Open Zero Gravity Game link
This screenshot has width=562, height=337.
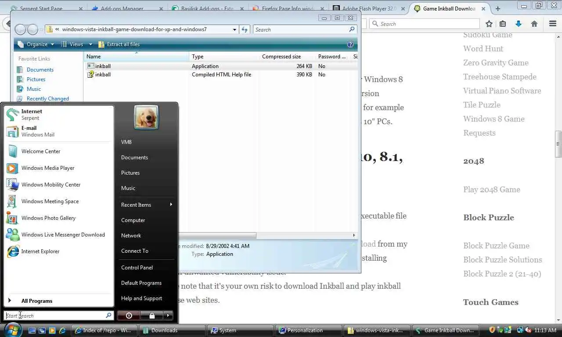pyautogui.click(x=496, y=63)
